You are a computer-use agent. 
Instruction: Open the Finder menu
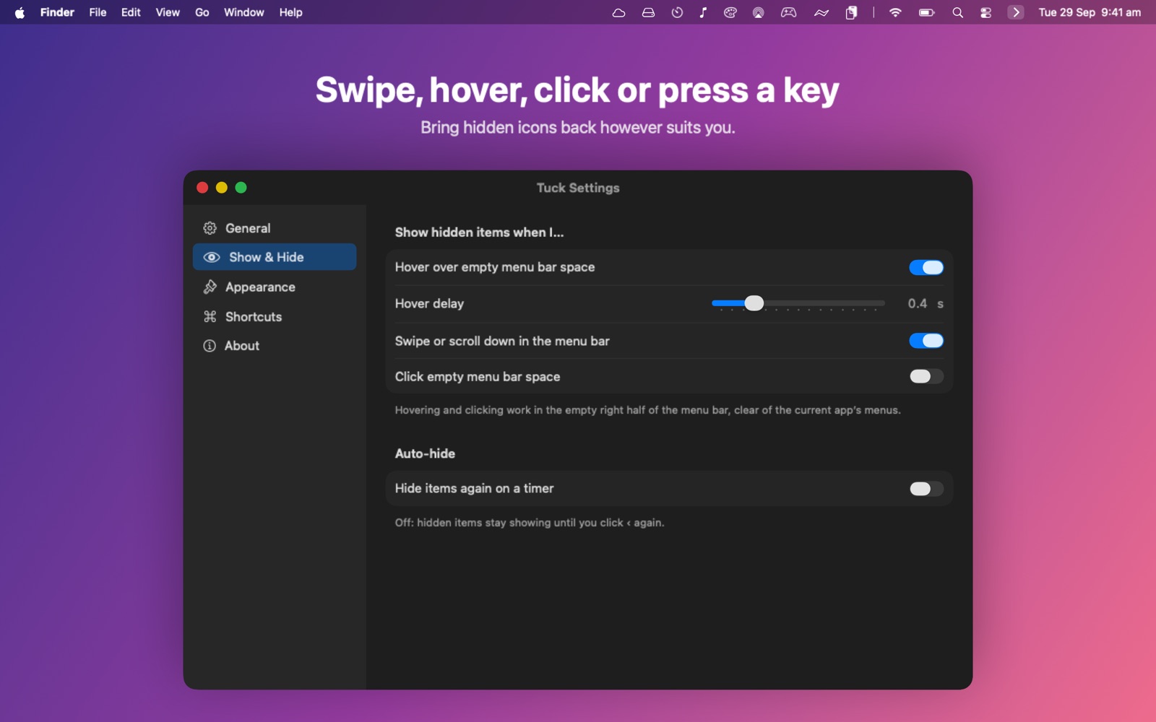57,12
